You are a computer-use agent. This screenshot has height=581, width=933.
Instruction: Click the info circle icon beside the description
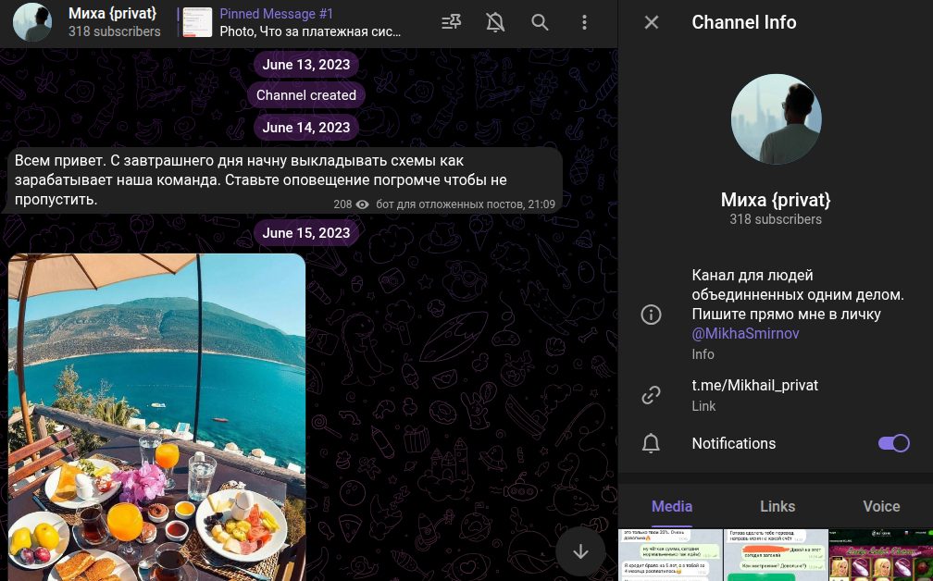pos(651,314)
